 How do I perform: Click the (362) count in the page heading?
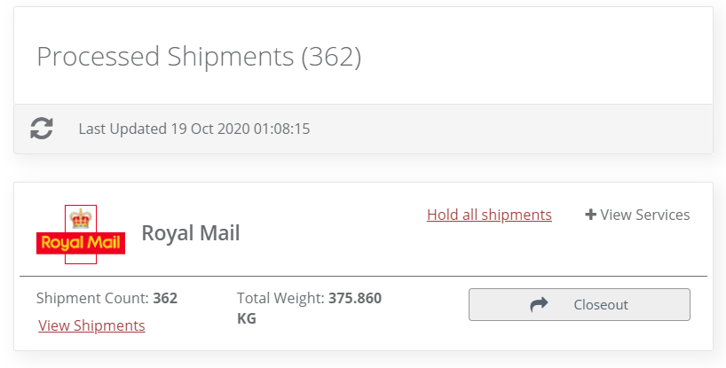point(331,56)
